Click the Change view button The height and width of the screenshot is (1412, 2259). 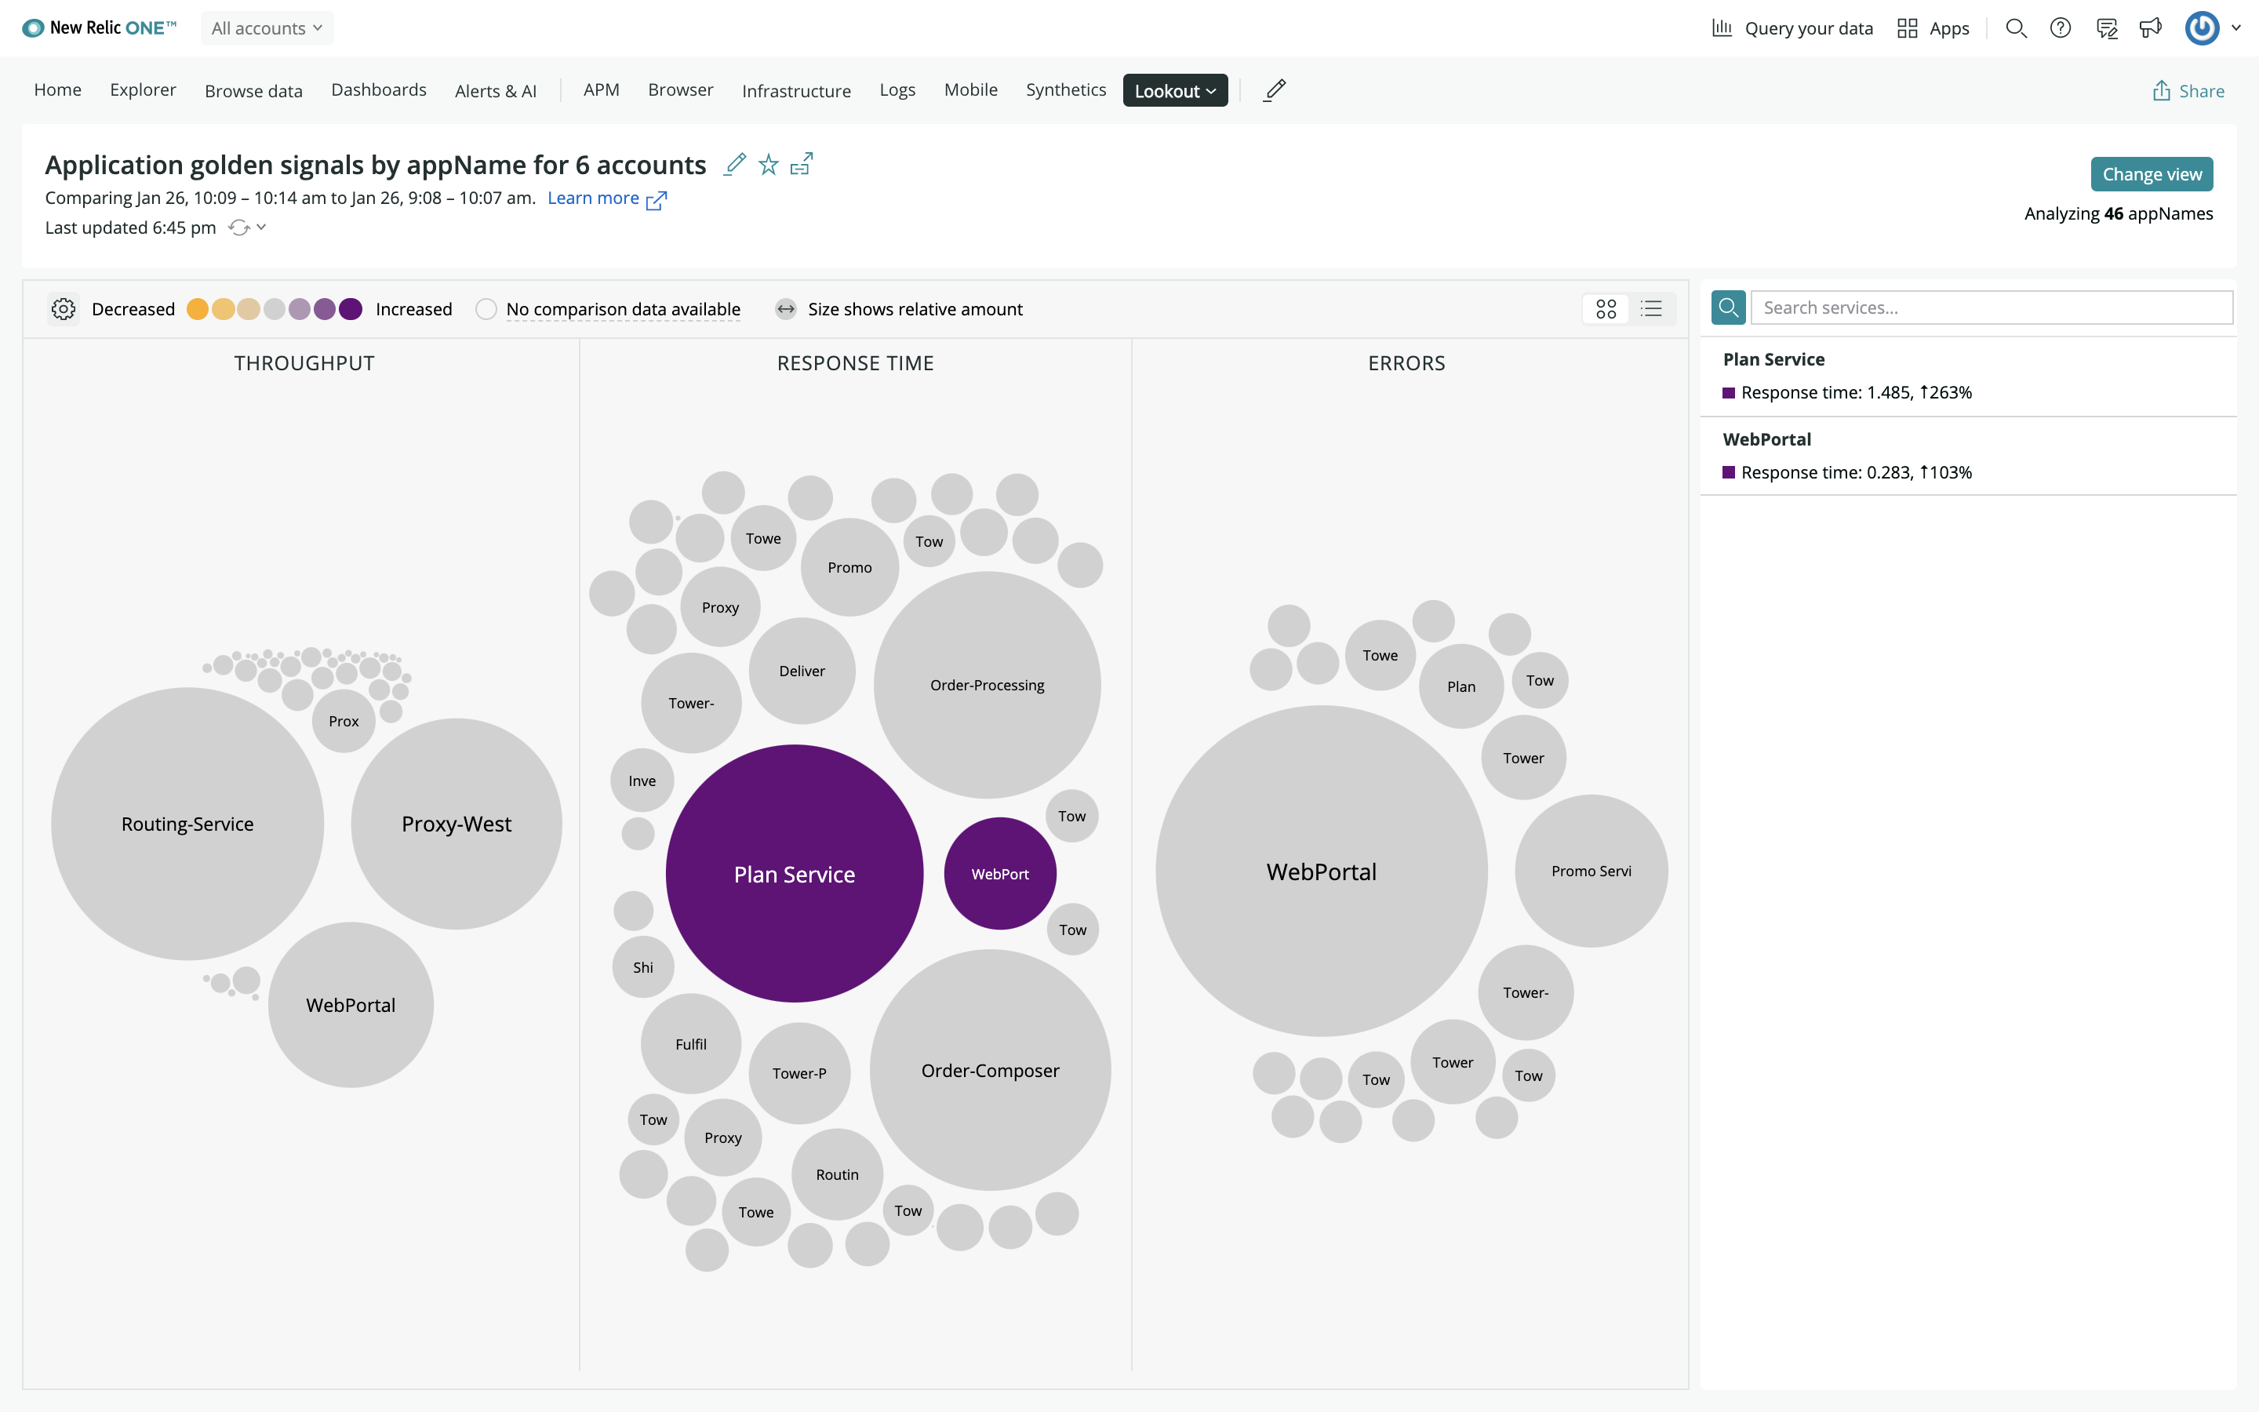click(x=2151, y=175)
